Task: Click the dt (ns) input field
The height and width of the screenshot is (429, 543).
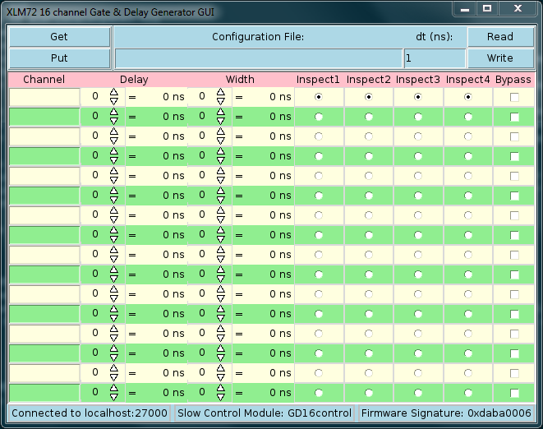Action: [434, 58]
